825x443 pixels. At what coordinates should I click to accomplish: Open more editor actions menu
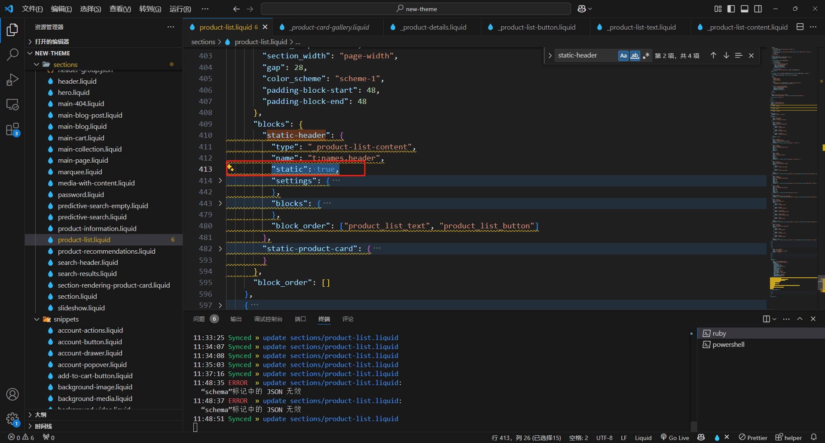(813, 27)
